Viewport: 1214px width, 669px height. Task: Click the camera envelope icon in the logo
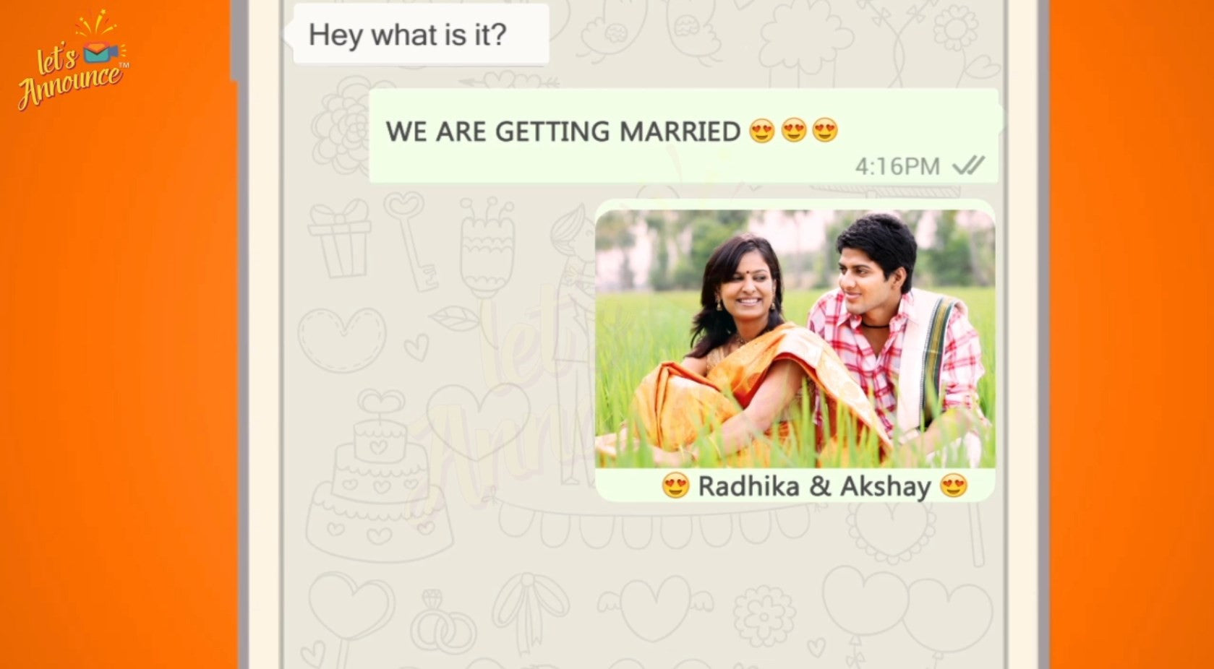(x=100, y=51)
